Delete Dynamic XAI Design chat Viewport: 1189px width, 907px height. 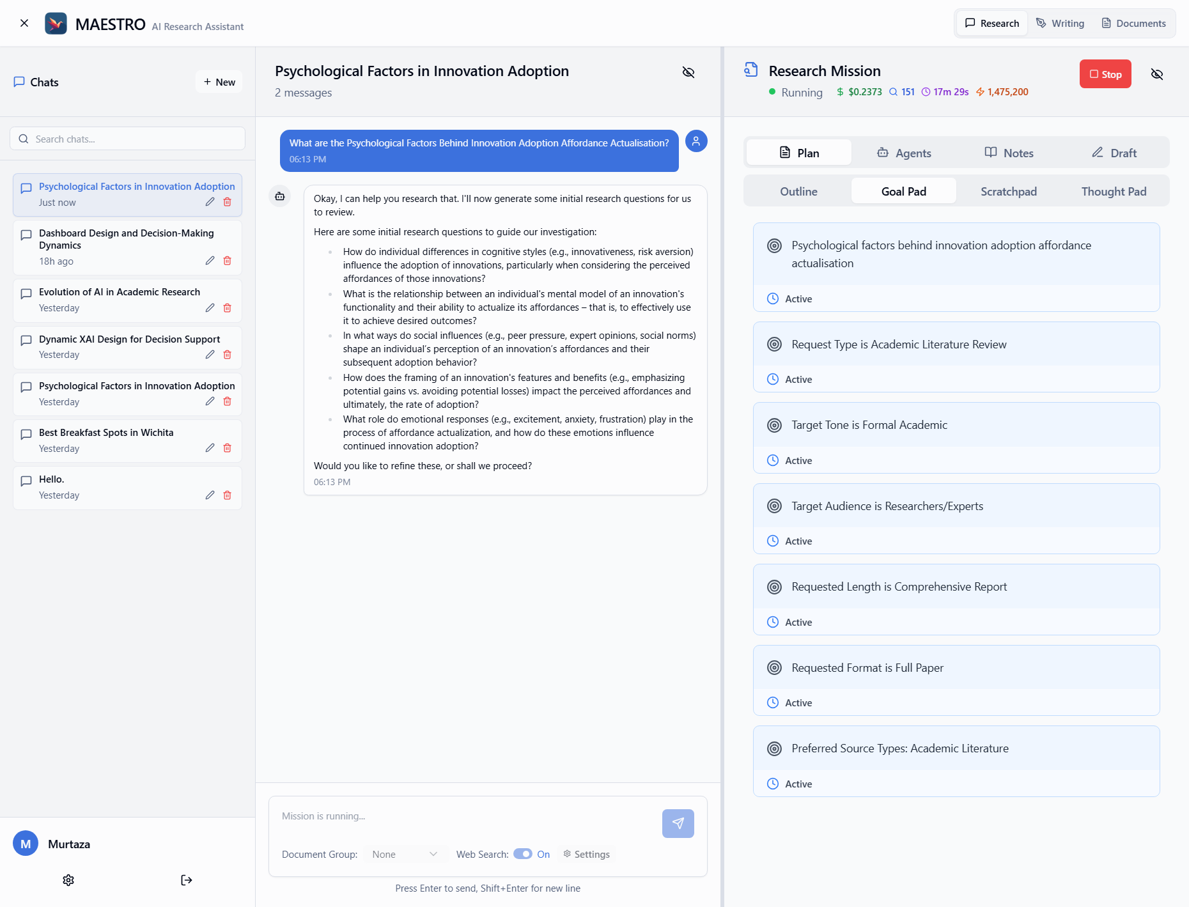[x=228, y=355]
